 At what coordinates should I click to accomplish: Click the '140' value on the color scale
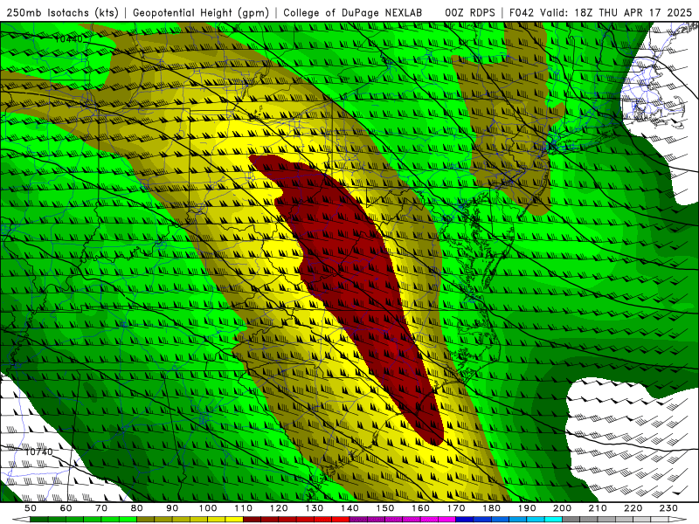(350, 508)
